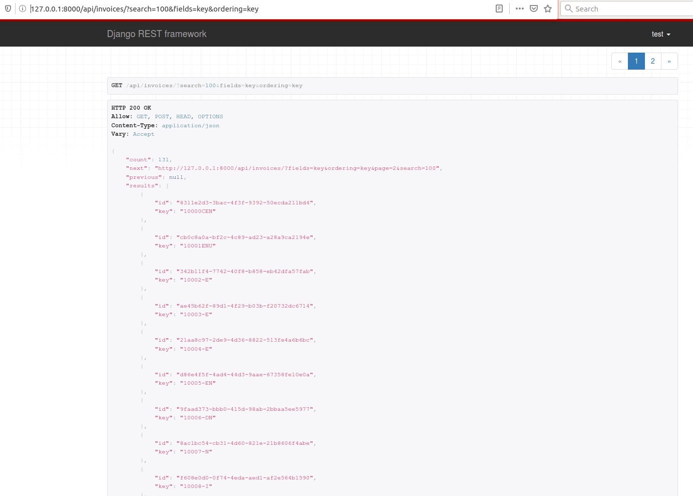Follow the "next" page URL link in JSON

(x=298, y=168)
